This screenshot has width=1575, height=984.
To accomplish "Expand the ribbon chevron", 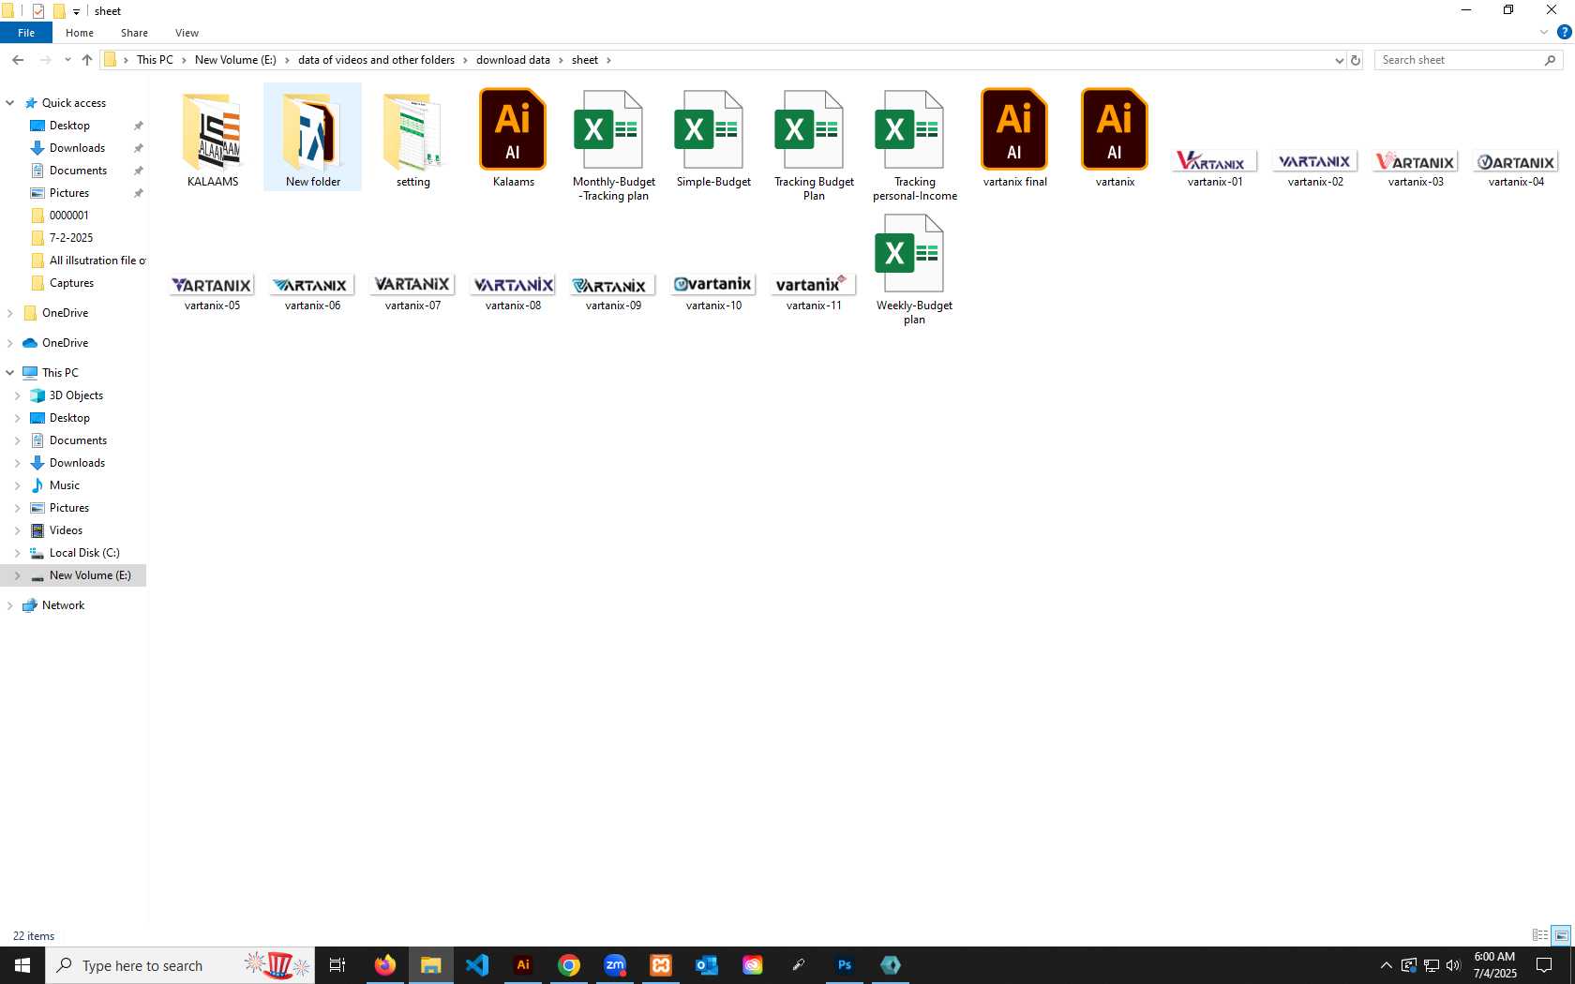I will [x=1544, y=33].
